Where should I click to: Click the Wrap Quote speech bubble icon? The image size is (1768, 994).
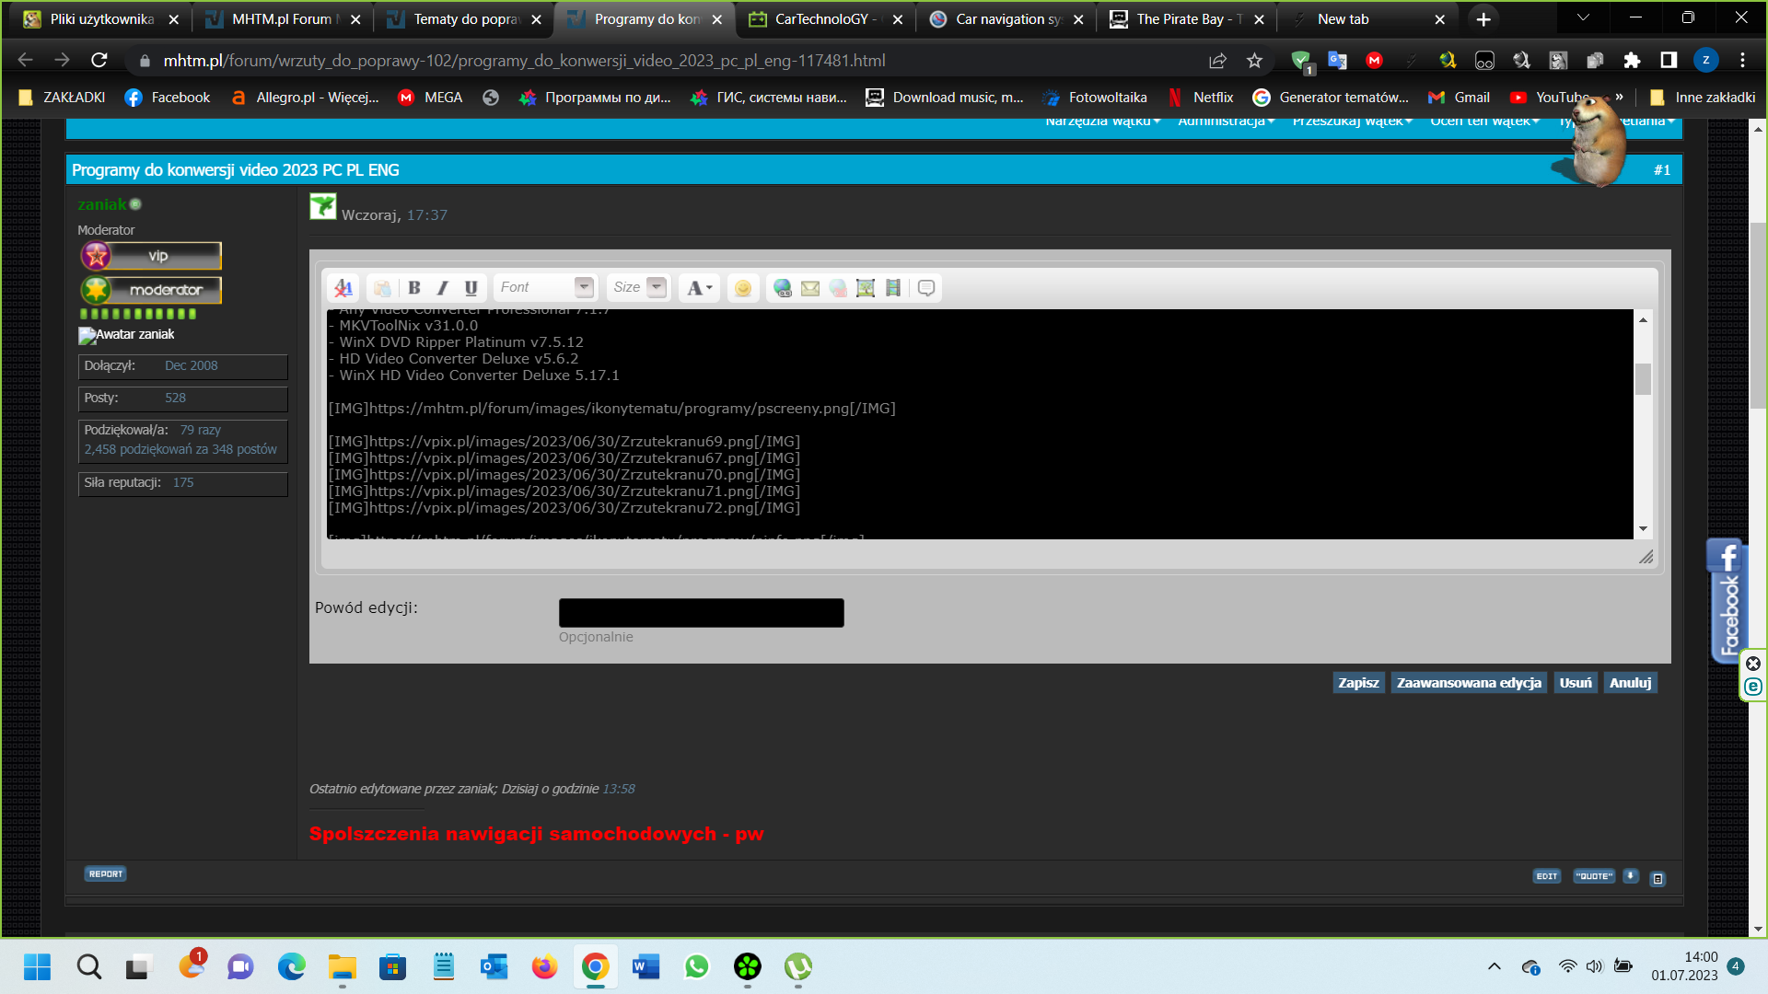pos(926,288)
